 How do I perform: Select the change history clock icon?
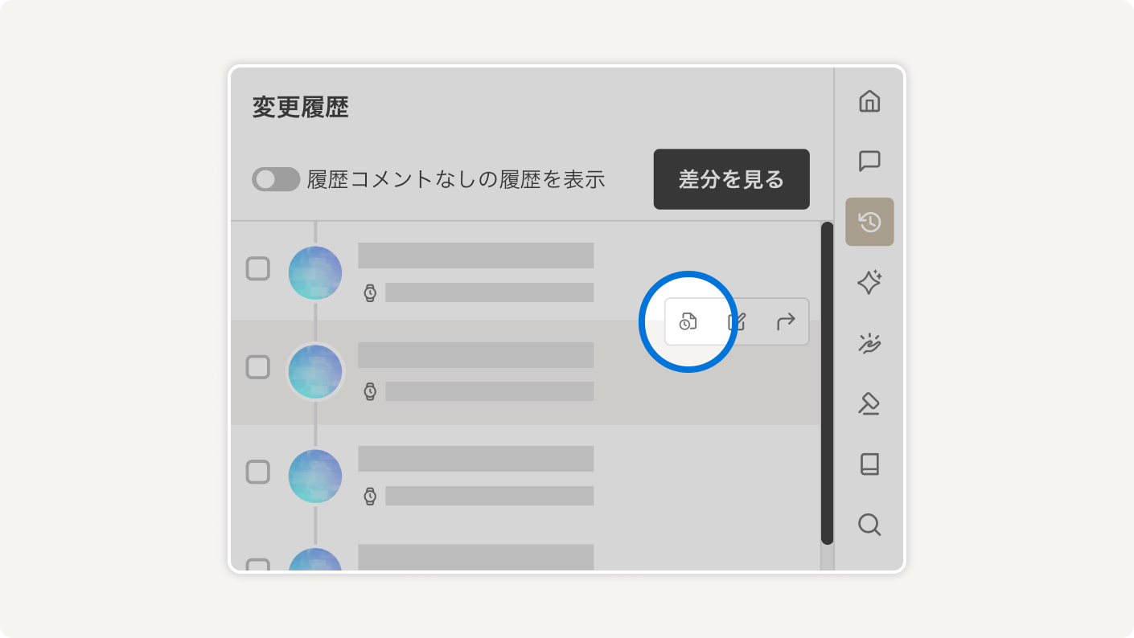869,222
